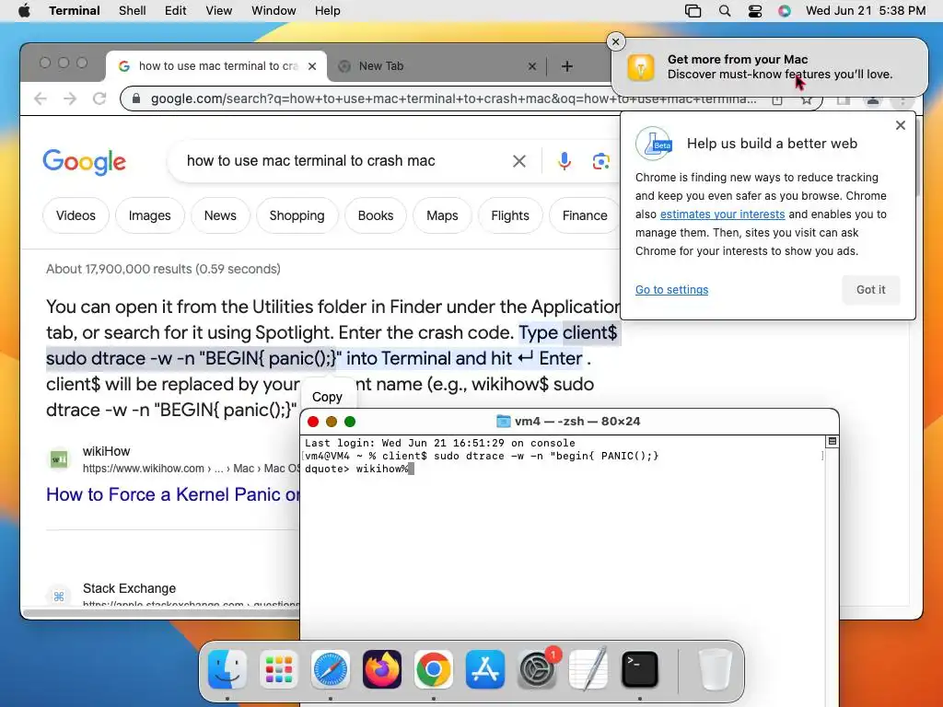Viewport: 943px width, 707px height.
Task: Reload the Chrome page
Action: coord(99,99)
